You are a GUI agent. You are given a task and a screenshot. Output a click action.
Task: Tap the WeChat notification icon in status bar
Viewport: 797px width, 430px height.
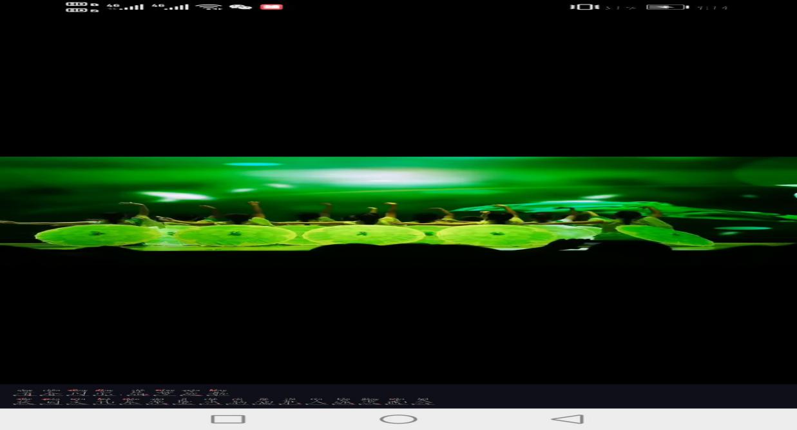240,7
